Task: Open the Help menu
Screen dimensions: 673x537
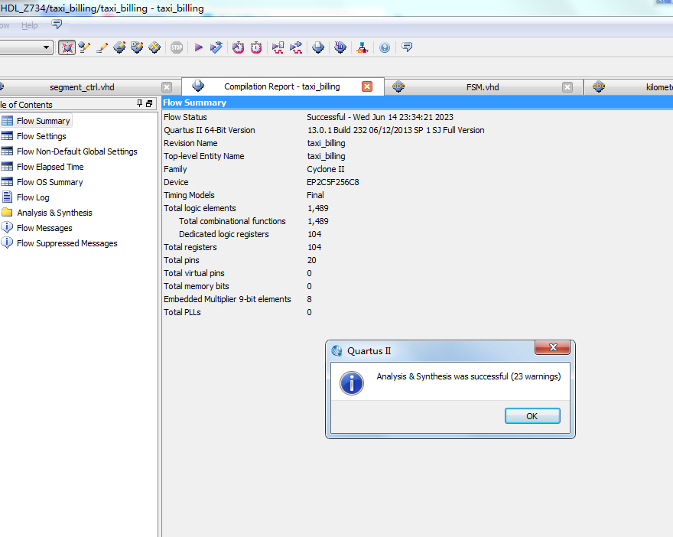Action: click(x=29, y=25)
